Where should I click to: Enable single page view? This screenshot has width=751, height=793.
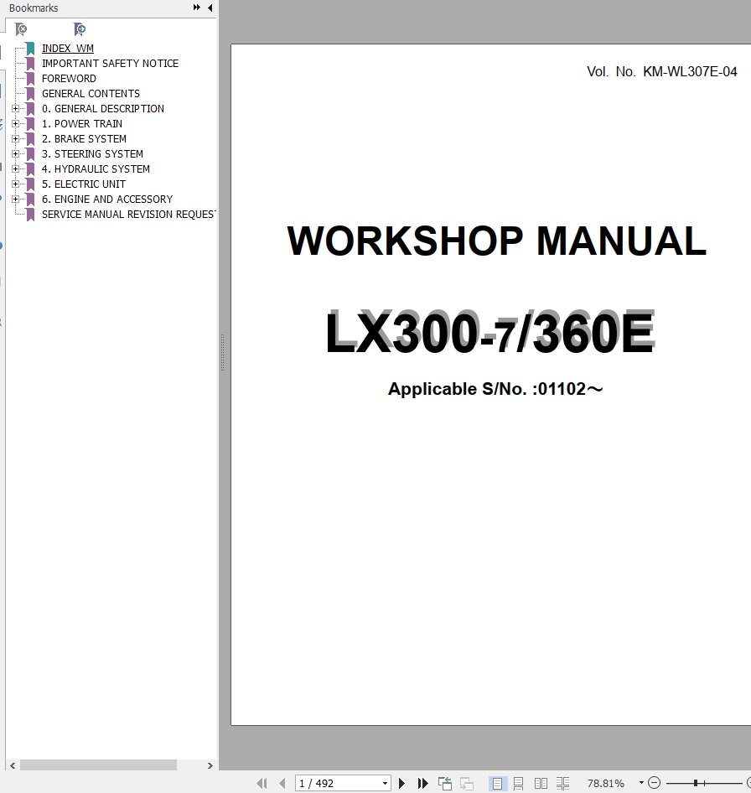[498, 784]
